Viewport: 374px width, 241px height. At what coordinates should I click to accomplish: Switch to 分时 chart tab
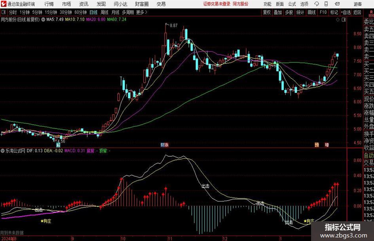click(13, 12)
